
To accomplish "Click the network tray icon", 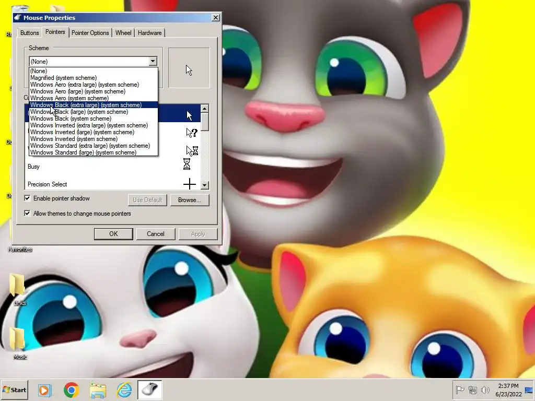I will (x=473, y=390).
